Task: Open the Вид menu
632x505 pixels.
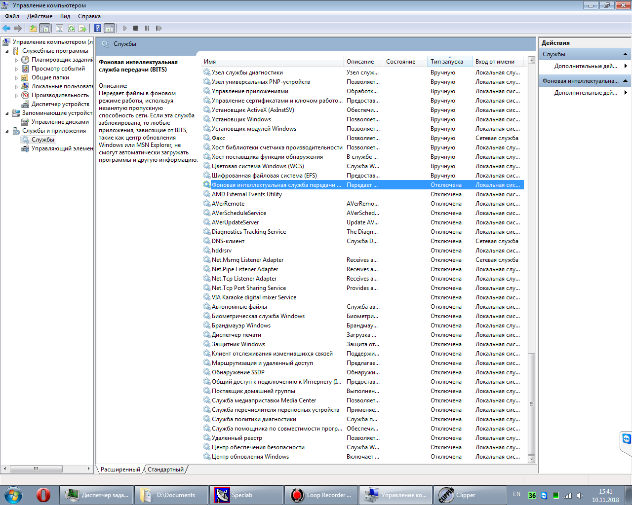Action: pyautogui.click(x=65, y=16)
